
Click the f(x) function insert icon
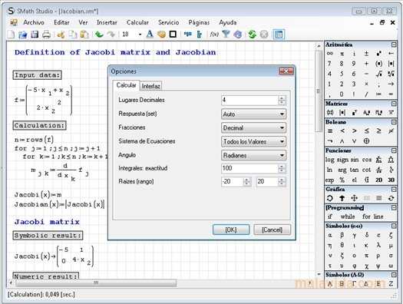[214, 35]
